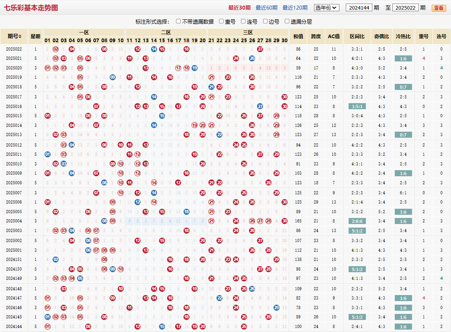Click the 查看 button
Screen dimensions: 451x332
[x=439, y=8]
